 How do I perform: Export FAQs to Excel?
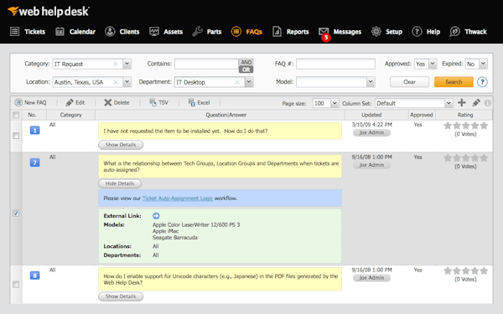click(x=200, y=103)
